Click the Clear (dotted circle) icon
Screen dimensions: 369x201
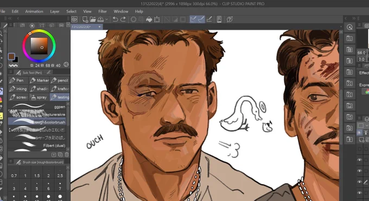(133, 19)
